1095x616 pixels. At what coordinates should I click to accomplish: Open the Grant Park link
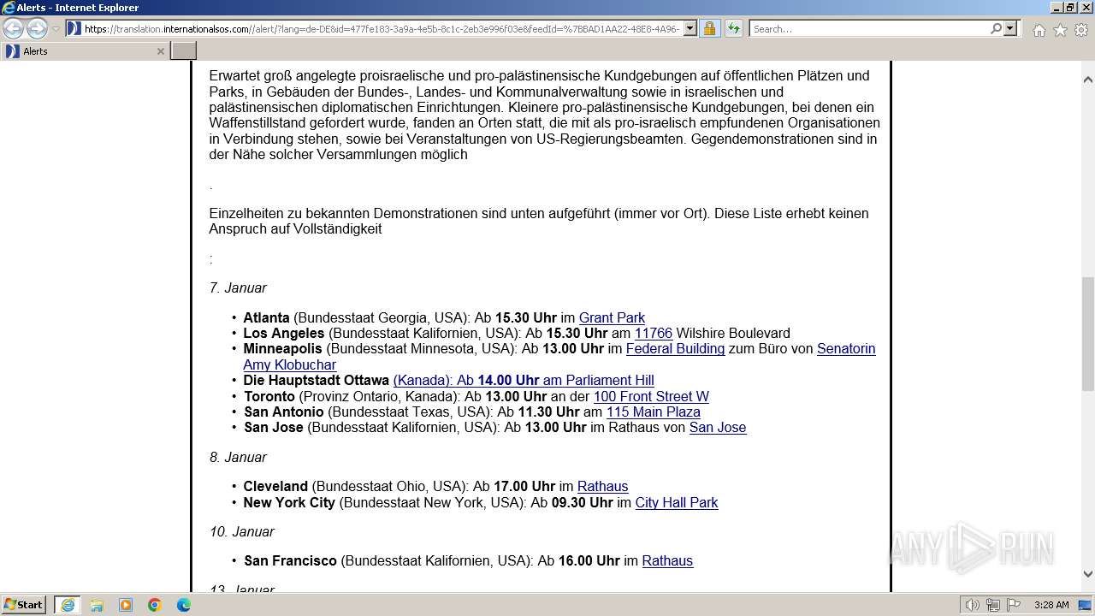612,317
